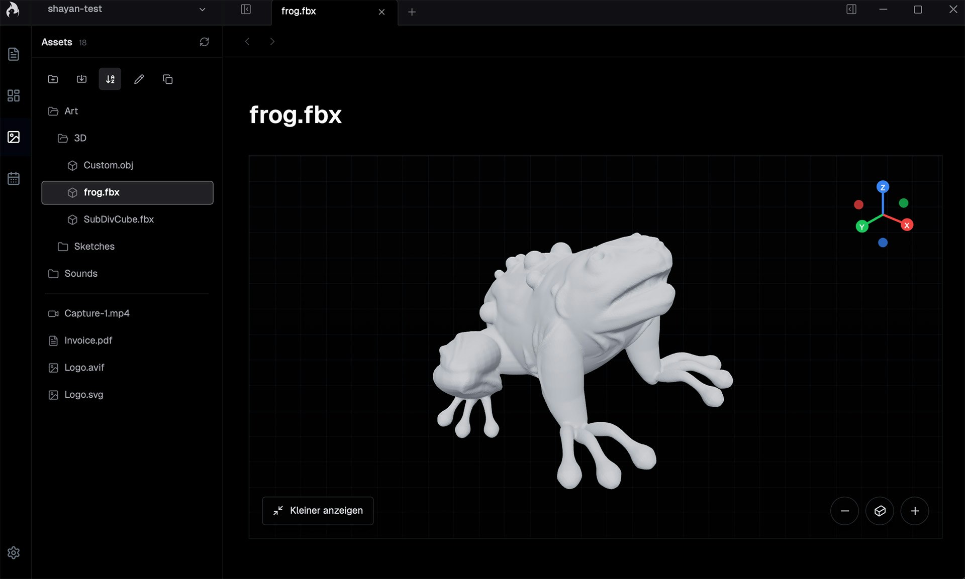Add a new tab with plus
This screenshot has height=579, width=965.
click(x=412, y=12)
